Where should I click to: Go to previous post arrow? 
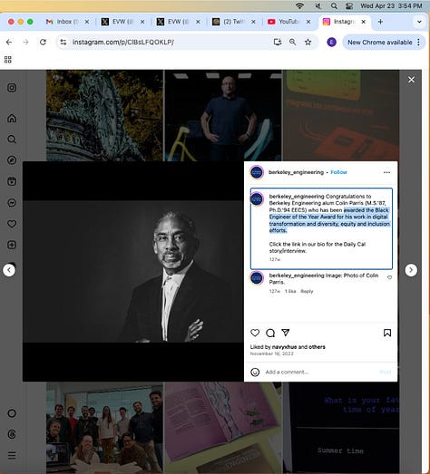coord(9,270)
